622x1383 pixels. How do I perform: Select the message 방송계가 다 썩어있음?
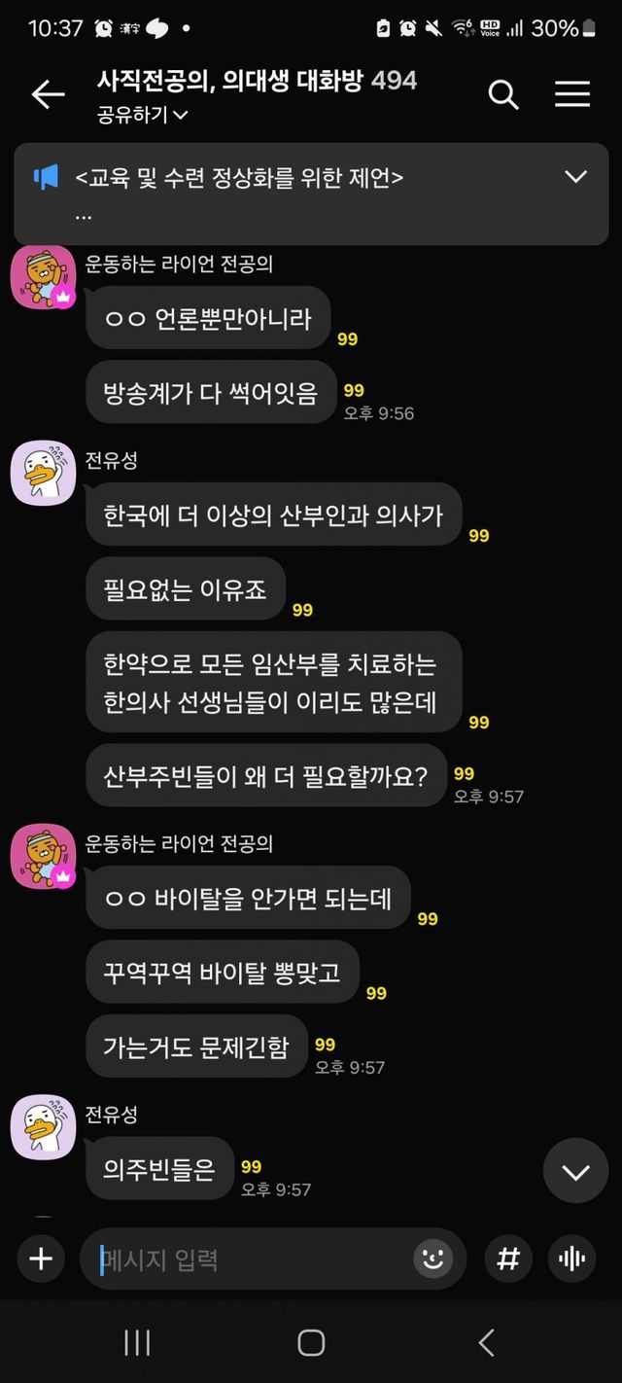(211, 393)
